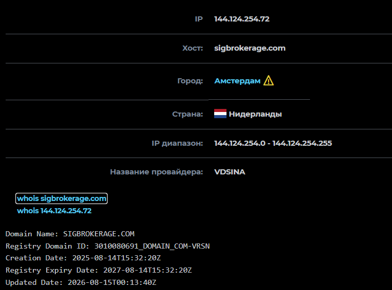Screen dimensions: 392x290
Task: Click the Город: label
Action: point(190,81)
